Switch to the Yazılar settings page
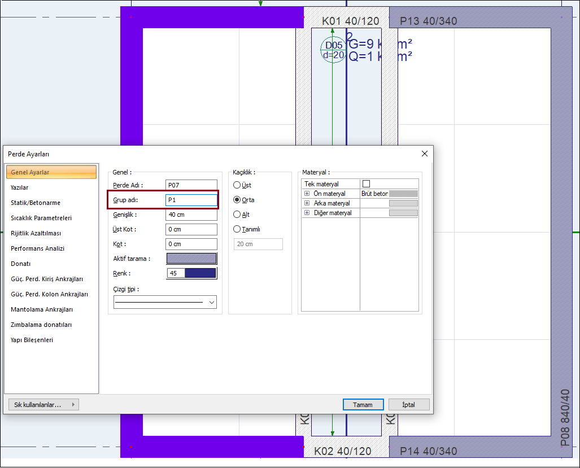 point(20,187)
